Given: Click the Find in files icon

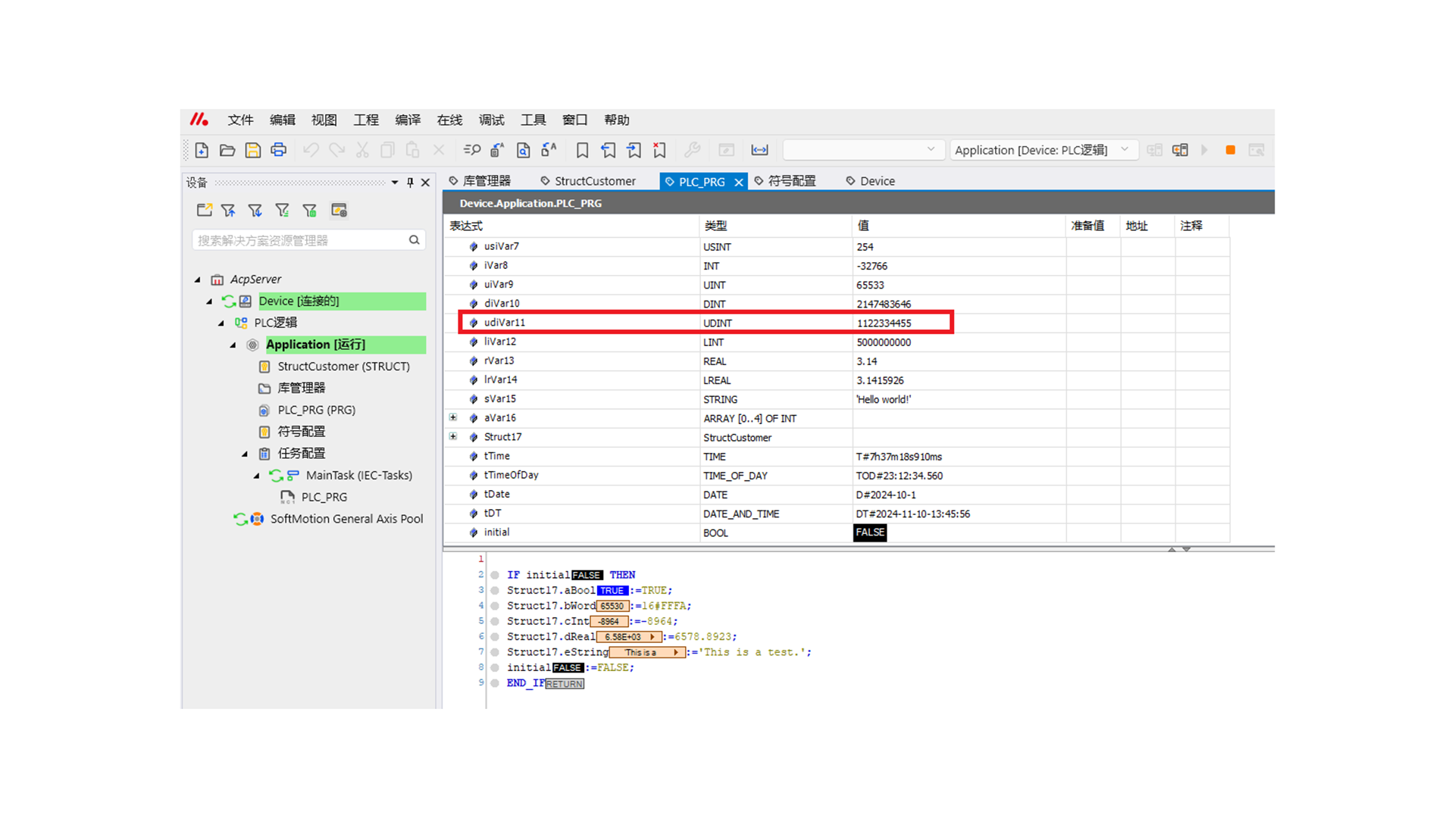Looking at the screenshot, I should point(523,150).
